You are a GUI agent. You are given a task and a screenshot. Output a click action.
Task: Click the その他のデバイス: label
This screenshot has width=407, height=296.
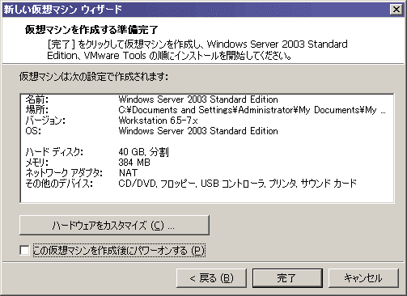click(59, 184)
